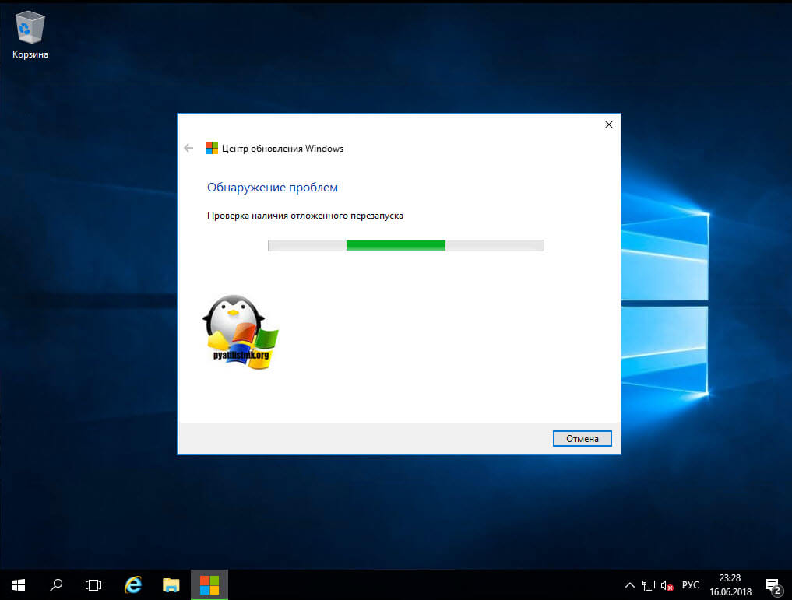Launch Internet Explorer from the taskbar
792x600 pixels.
[133, 585]
